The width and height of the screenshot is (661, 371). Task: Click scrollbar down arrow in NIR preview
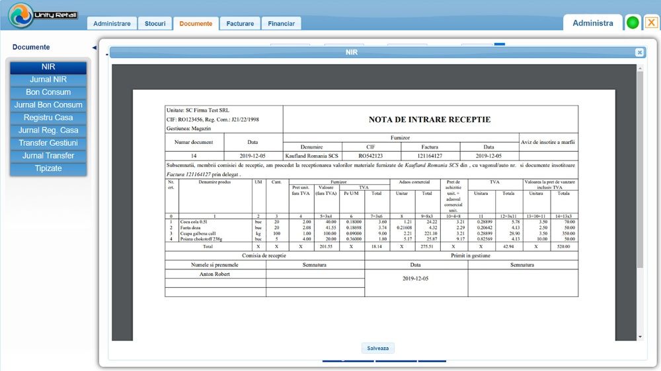point(639,337)
